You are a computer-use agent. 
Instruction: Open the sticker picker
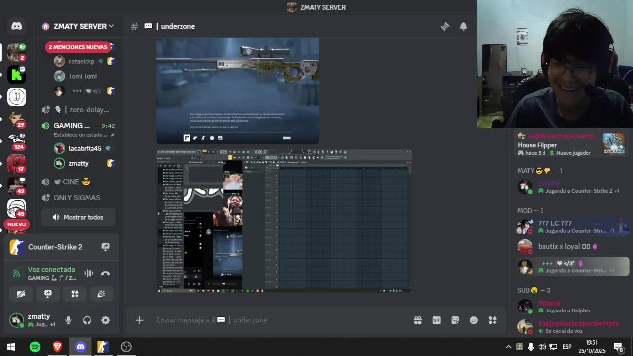pyautogui.click(x=455, y=320)
